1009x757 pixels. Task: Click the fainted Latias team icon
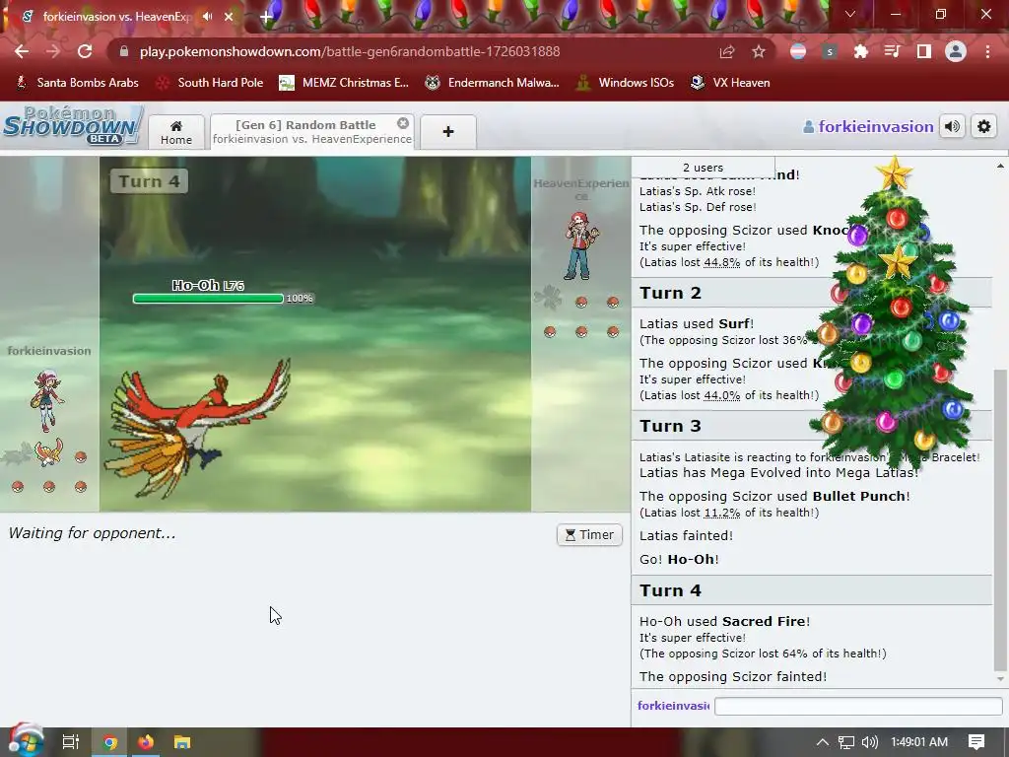[x=18, y=454]
